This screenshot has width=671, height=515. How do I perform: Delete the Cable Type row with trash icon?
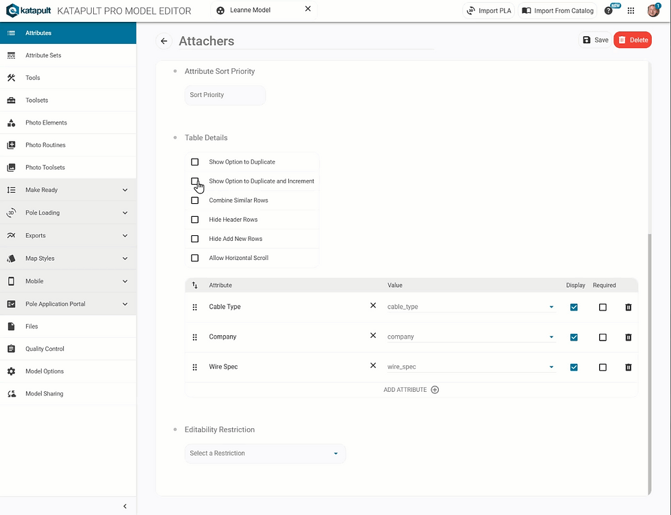[629, 307]
